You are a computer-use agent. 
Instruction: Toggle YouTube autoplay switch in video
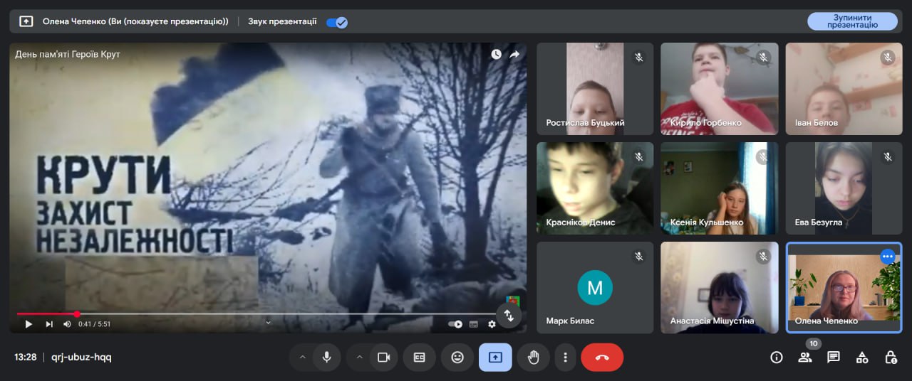click(455, 324)
